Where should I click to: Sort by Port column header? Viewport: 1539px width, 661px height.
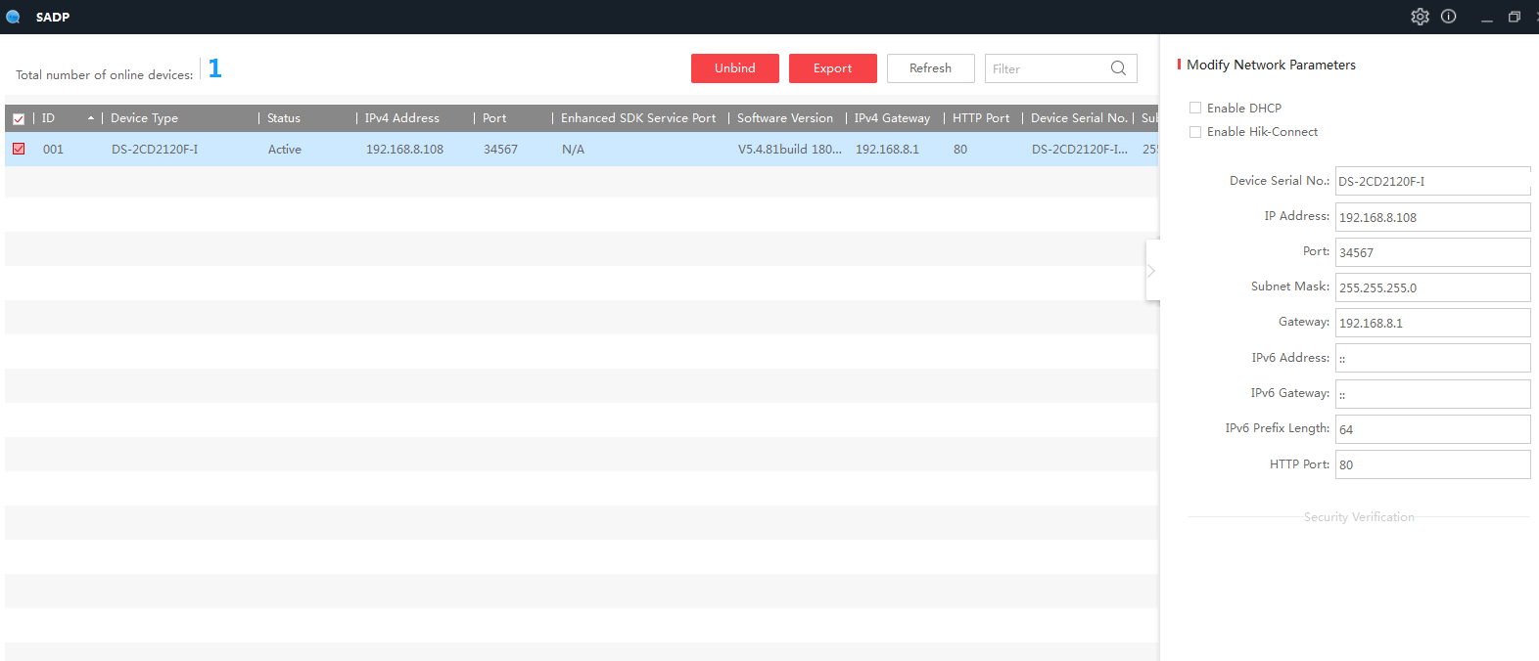point(513,118)
